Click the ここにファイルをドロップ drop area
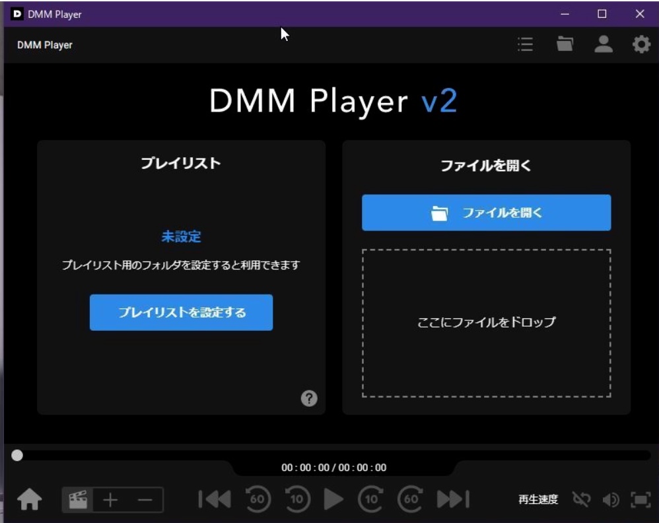The height and width of the screenshot is (523, 659). [486, 323]
